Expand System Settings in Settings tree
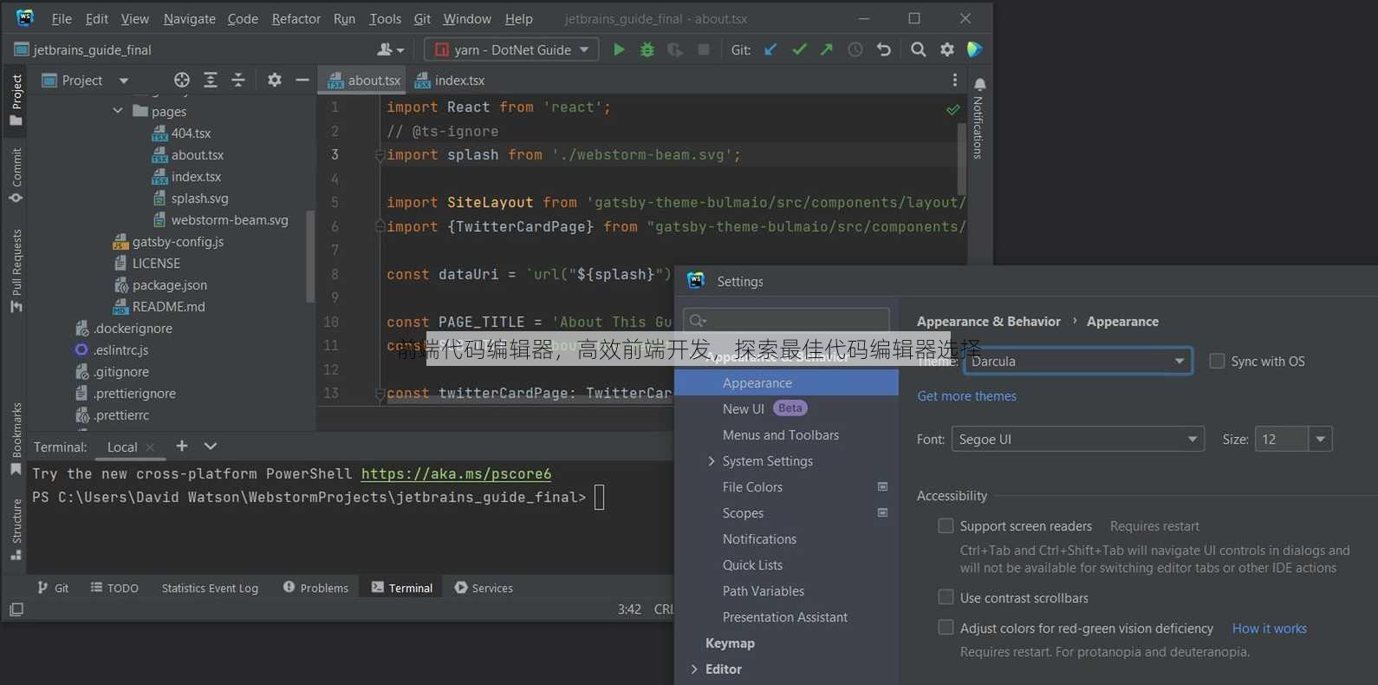 coord(712,461)
